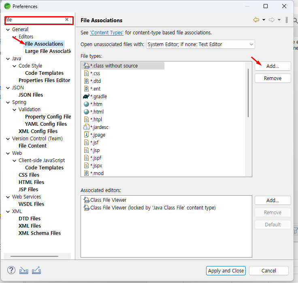This screenshot has height=283, width=298.
Task: Collapse the Validation tree node
Action: [x=15, y=110]
